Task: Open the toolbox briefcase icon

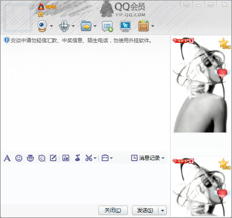Action: [x=105, y=158]
